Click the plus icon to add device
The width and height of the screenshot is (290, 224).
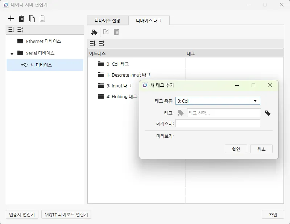point(11,18)
